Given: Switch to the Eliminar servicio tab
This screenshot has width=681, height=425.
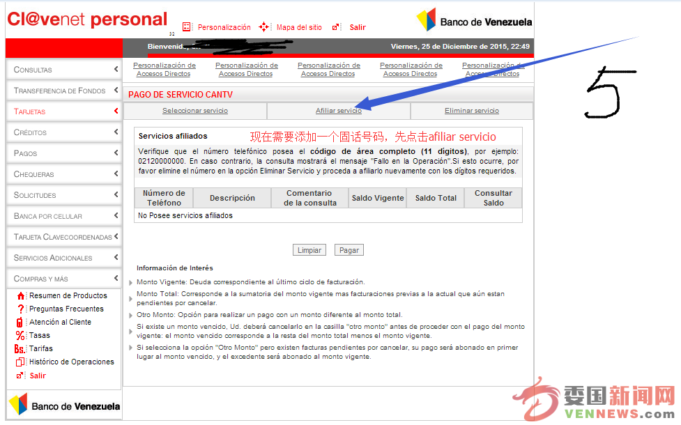Looking at the screenshot, I should pos(472,111).
